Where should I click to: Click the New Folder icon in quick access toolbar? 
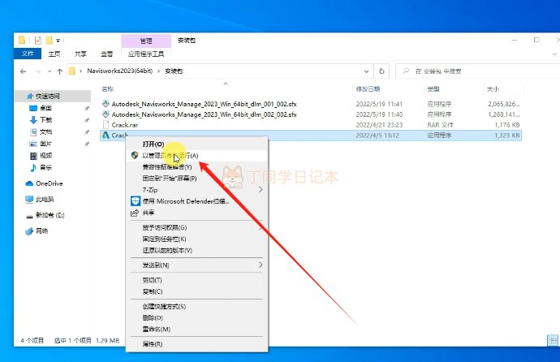coord(49,41)
